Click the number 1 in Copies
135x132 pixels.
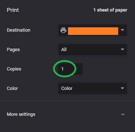tap(62, 69)
